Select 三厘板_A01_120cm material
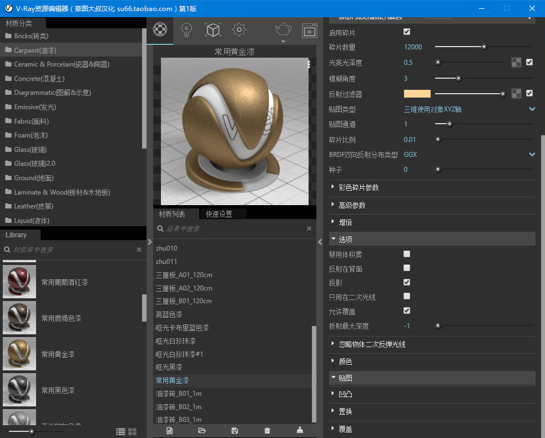 (232, 275)
